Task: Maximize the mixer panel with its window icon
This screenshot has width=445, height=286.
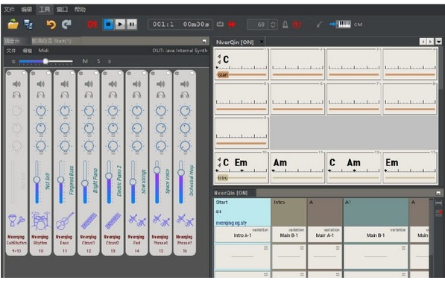Action: point(204,41)
